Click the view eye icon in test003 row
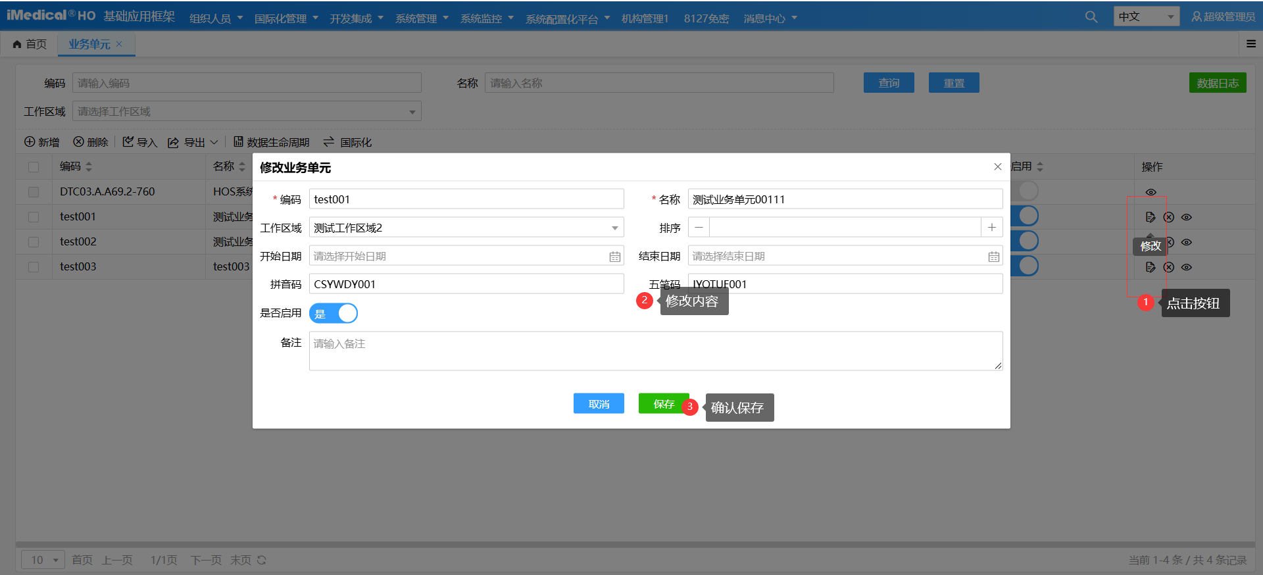 [1187, 267]
